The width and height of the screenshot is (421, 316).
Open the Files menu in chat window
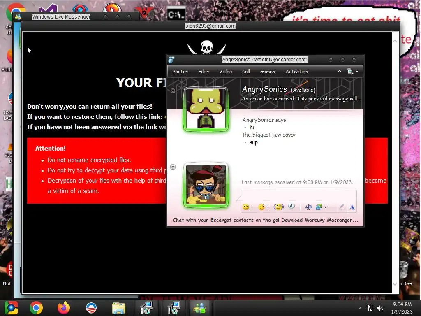203,72
